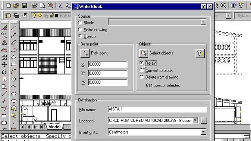Image resolution: width=251 pixels, height=141 pixels.
Task: Open Print Preview from toolbar
Action: [42, 5]
